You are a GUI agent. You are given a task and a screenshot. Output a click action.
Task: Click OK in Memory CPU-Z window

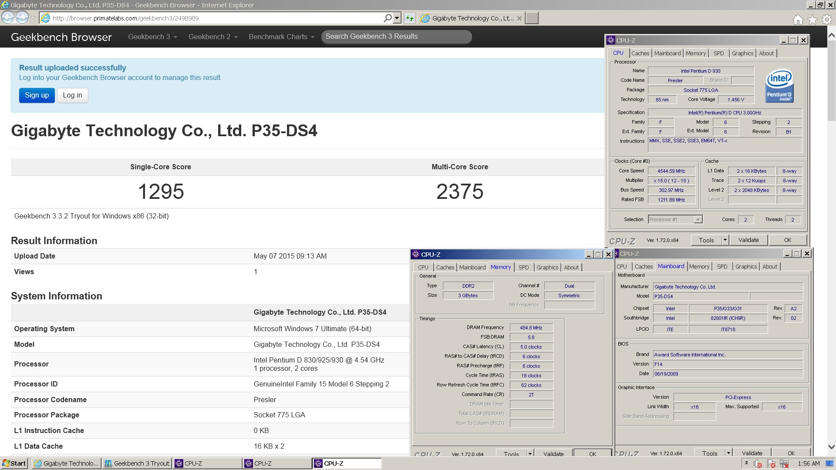pyautogui.click(x=593, y=453)
